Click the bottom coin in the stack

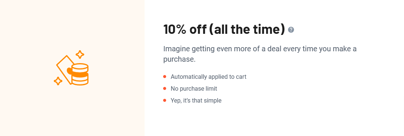(80, 81)
